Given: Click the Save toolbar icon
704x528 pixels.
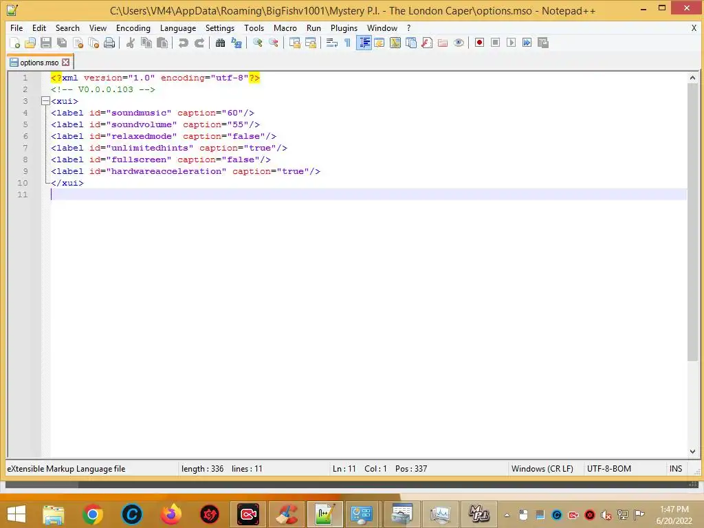Looking at the screenshot, I should tap(46, 43).
